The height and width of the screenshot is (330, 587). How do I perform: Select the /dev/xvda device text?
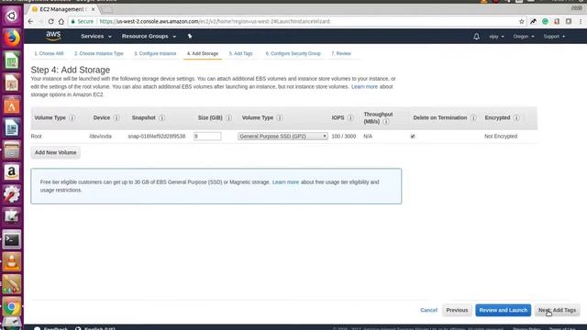pos(100,137)
